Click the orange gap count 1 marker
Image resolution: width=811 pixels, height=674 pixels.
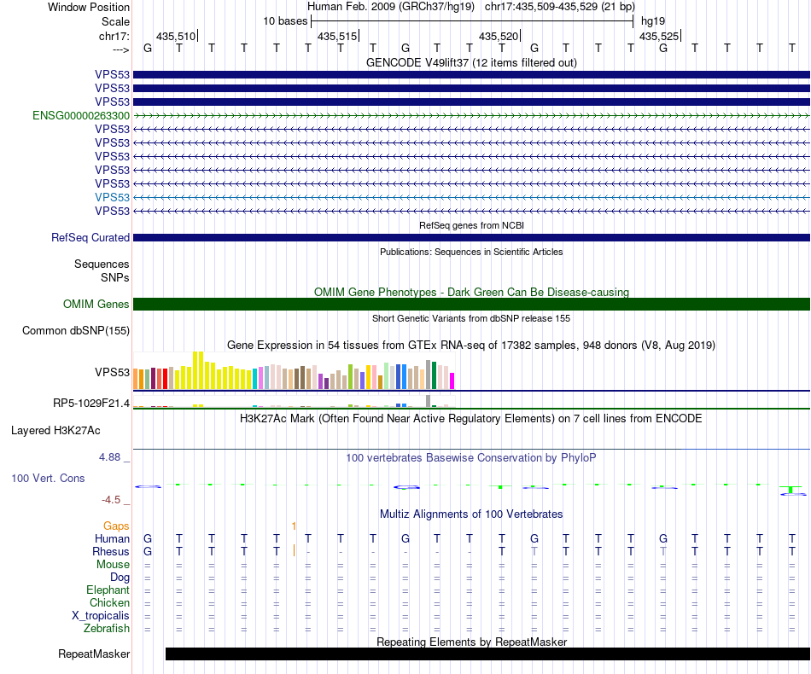[x=294, y=526]
